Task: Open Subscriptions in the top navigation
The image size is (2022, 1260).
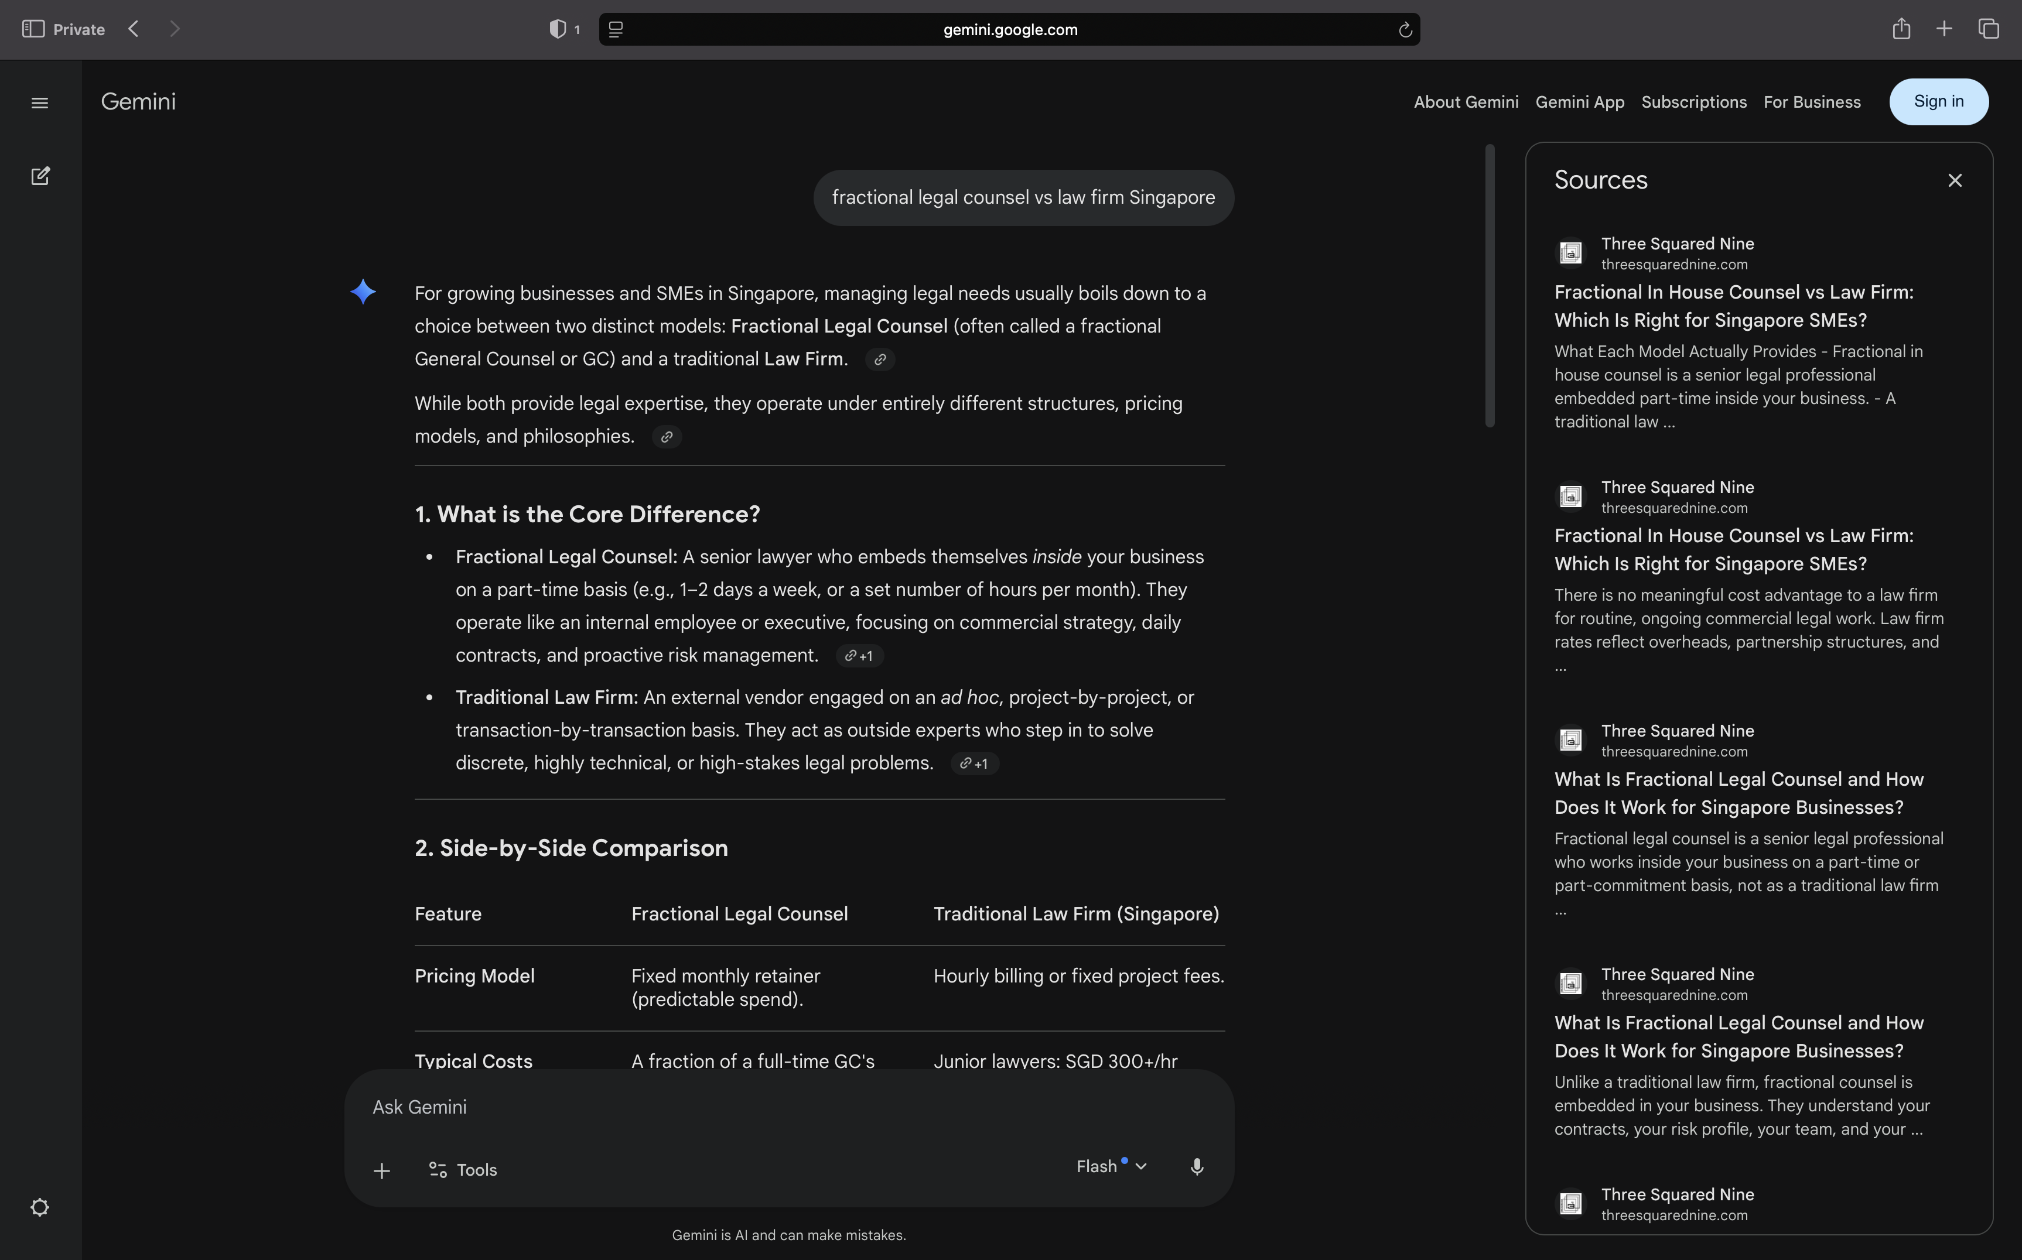Action: click(1693, 102)
